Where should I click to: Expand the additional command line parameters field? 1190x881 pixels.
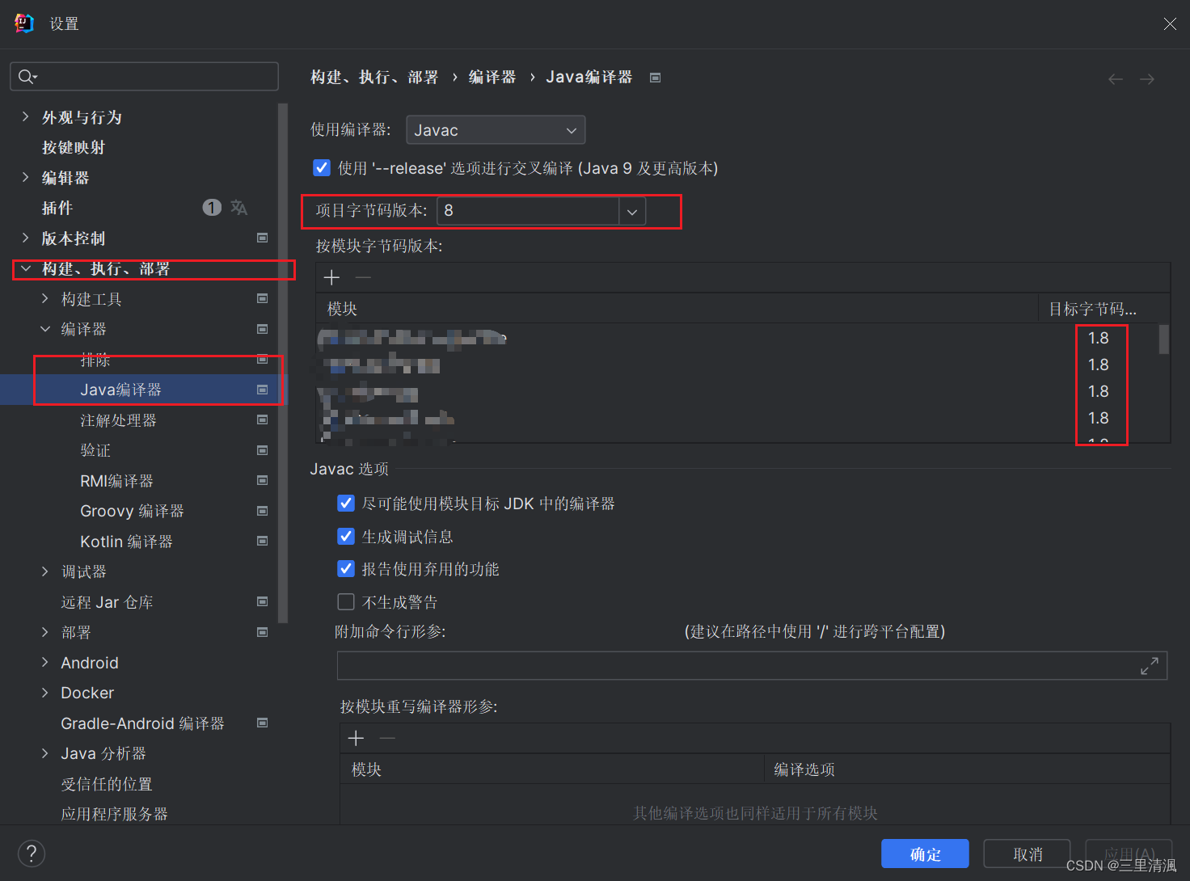coord(1150,666)
